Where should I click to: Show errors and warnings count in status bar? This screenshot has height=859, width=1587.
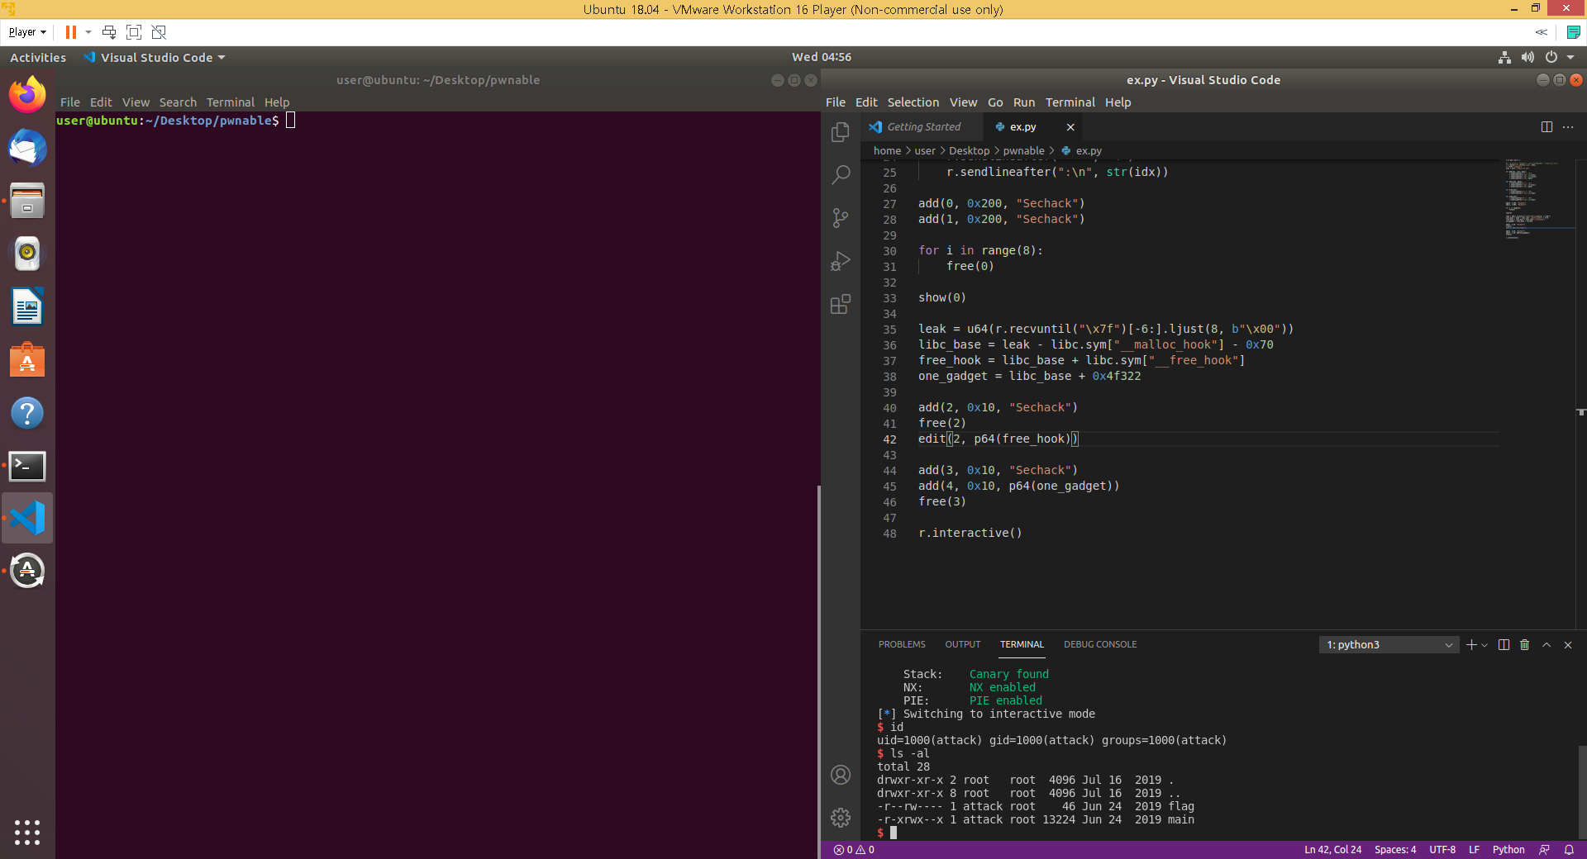click(854, 850)
